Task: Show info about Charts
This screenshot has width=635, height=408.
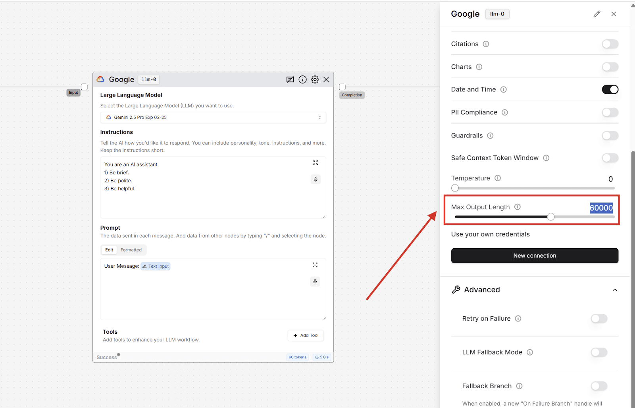Action: coord(479,67)
